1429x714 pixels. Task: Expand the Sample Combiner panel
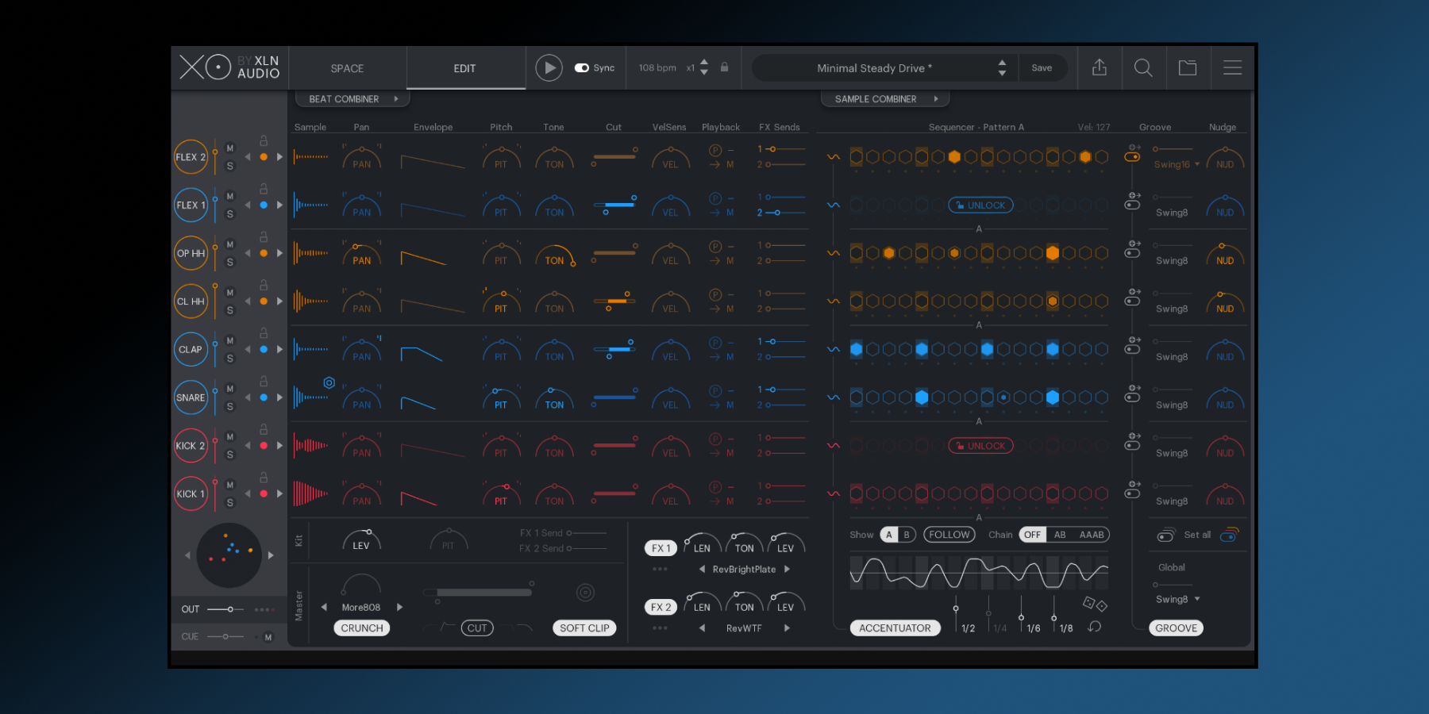coord(884,99)
